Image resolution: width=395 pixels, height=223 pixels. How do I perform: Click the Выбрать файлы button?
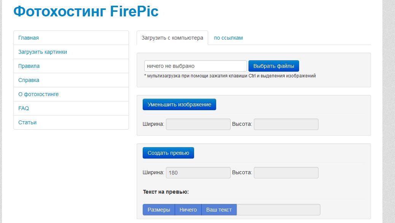274,66
